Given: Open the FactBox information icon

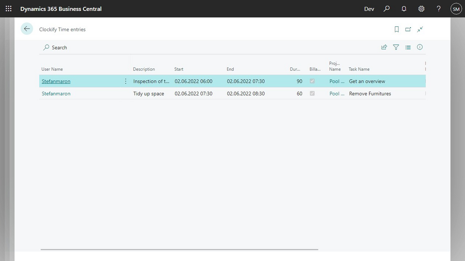Looking at the screenshot, I should pyautogui.click(x=420, y=47).
